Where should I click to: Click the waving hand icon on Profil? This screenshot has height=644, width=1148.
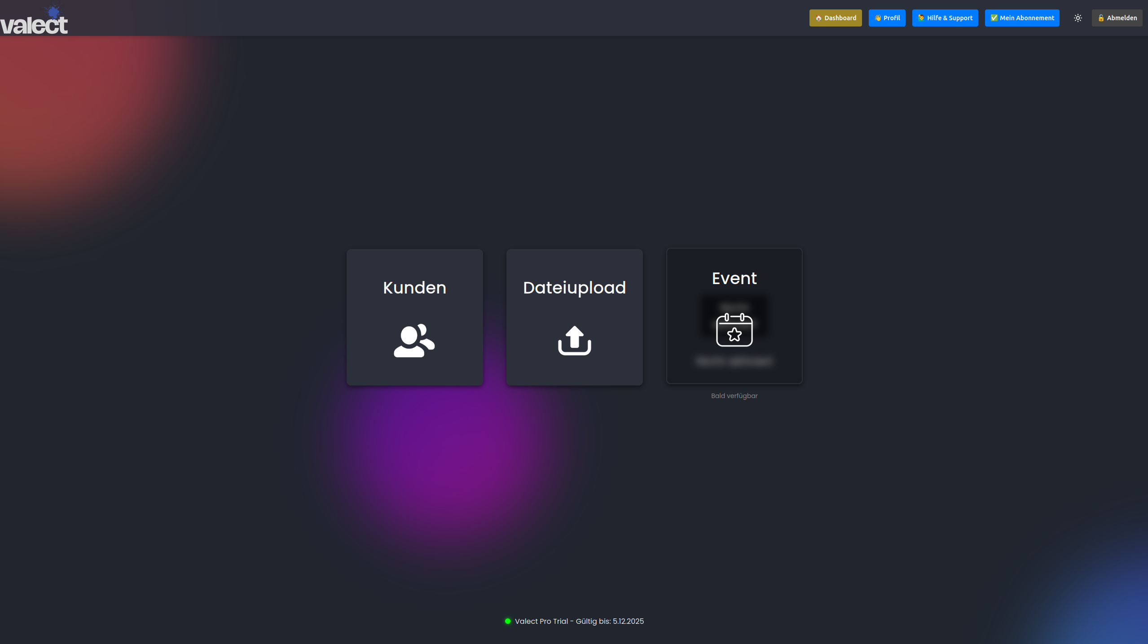point(877,18)
